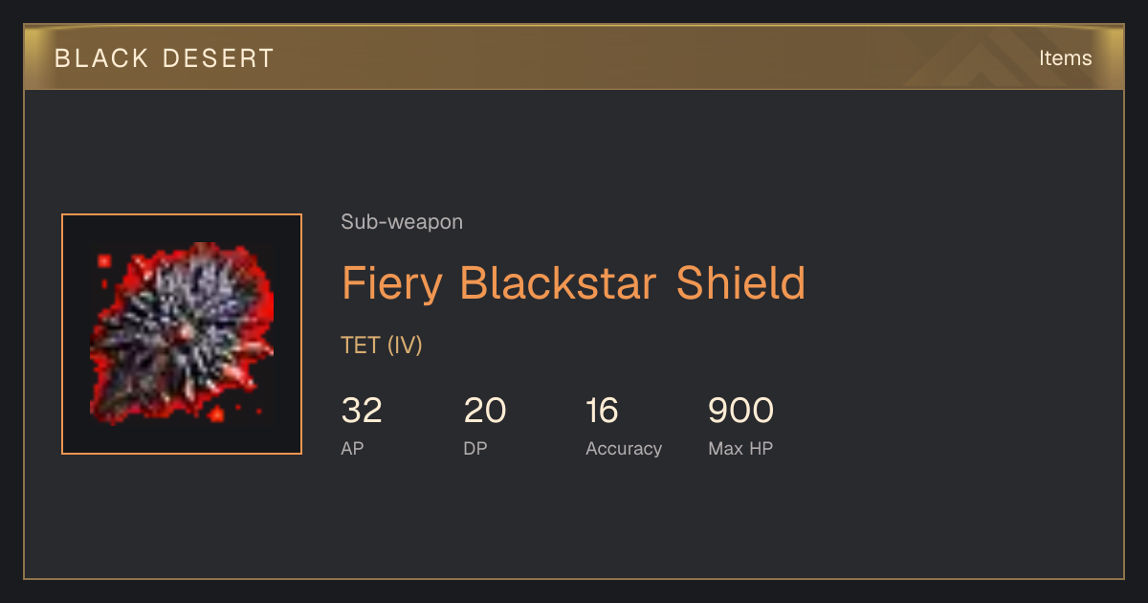Open the Fiery Blackstar Shield item name
The width and height of the screenshot is (1148, 603).
click(573, 283)
